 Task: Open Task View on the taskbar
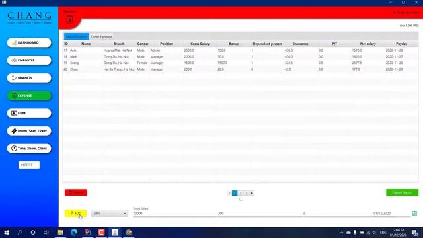pos(46,233)
